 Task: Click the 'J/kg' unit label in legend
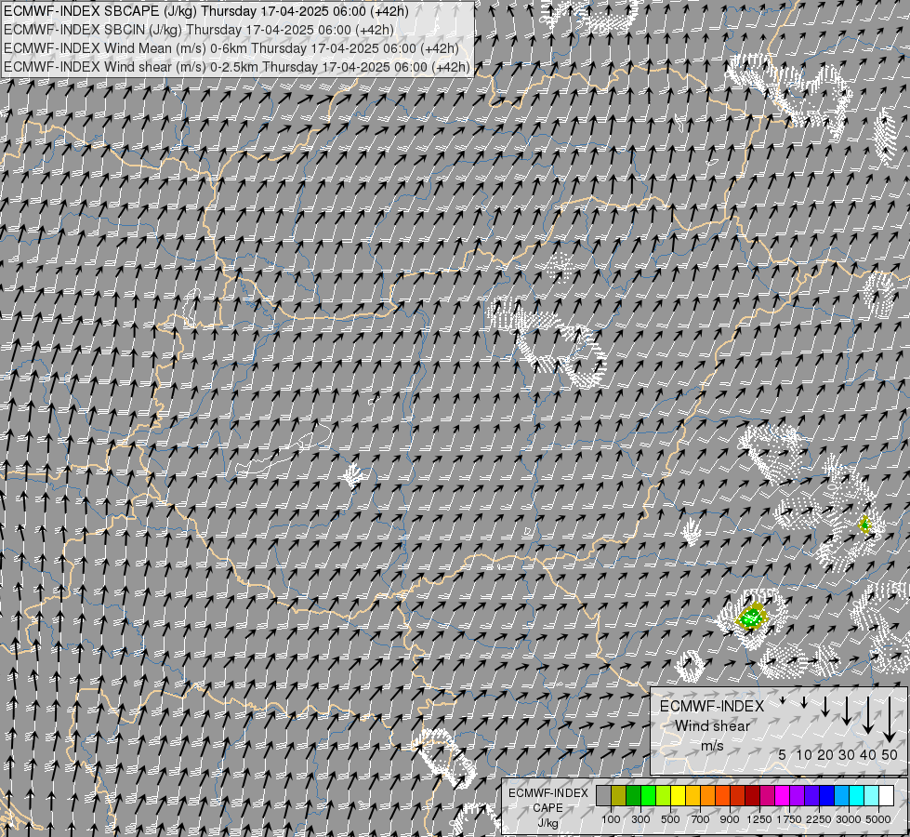point(547,823)
